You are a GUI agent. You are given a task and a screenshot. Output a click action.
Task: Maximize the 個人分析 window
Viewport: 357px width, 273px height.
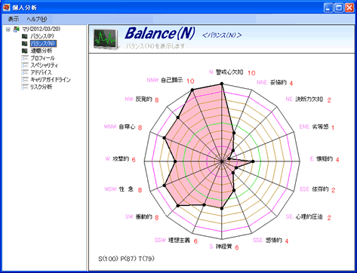(x=339, y=8)
